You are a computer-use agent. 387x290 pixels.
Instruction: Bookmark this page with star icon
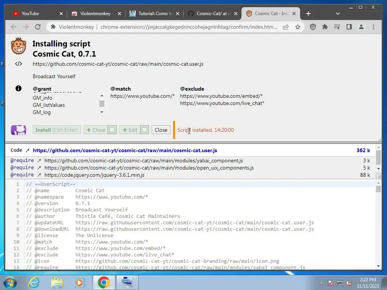pos(298,27)
